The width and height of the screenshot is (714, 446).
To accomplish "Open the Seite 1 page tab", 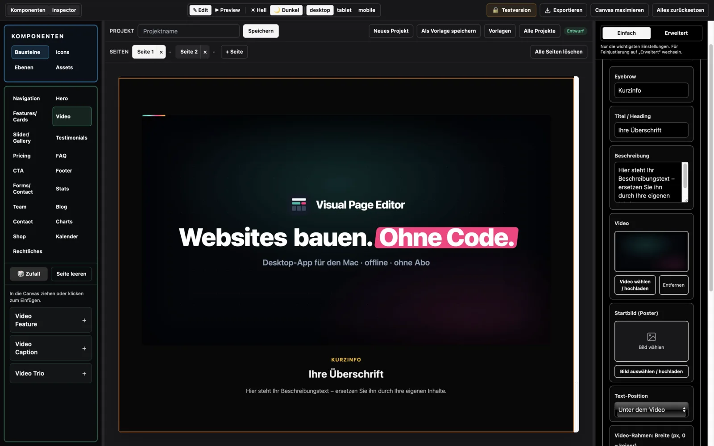I will (x=145, y=52).
